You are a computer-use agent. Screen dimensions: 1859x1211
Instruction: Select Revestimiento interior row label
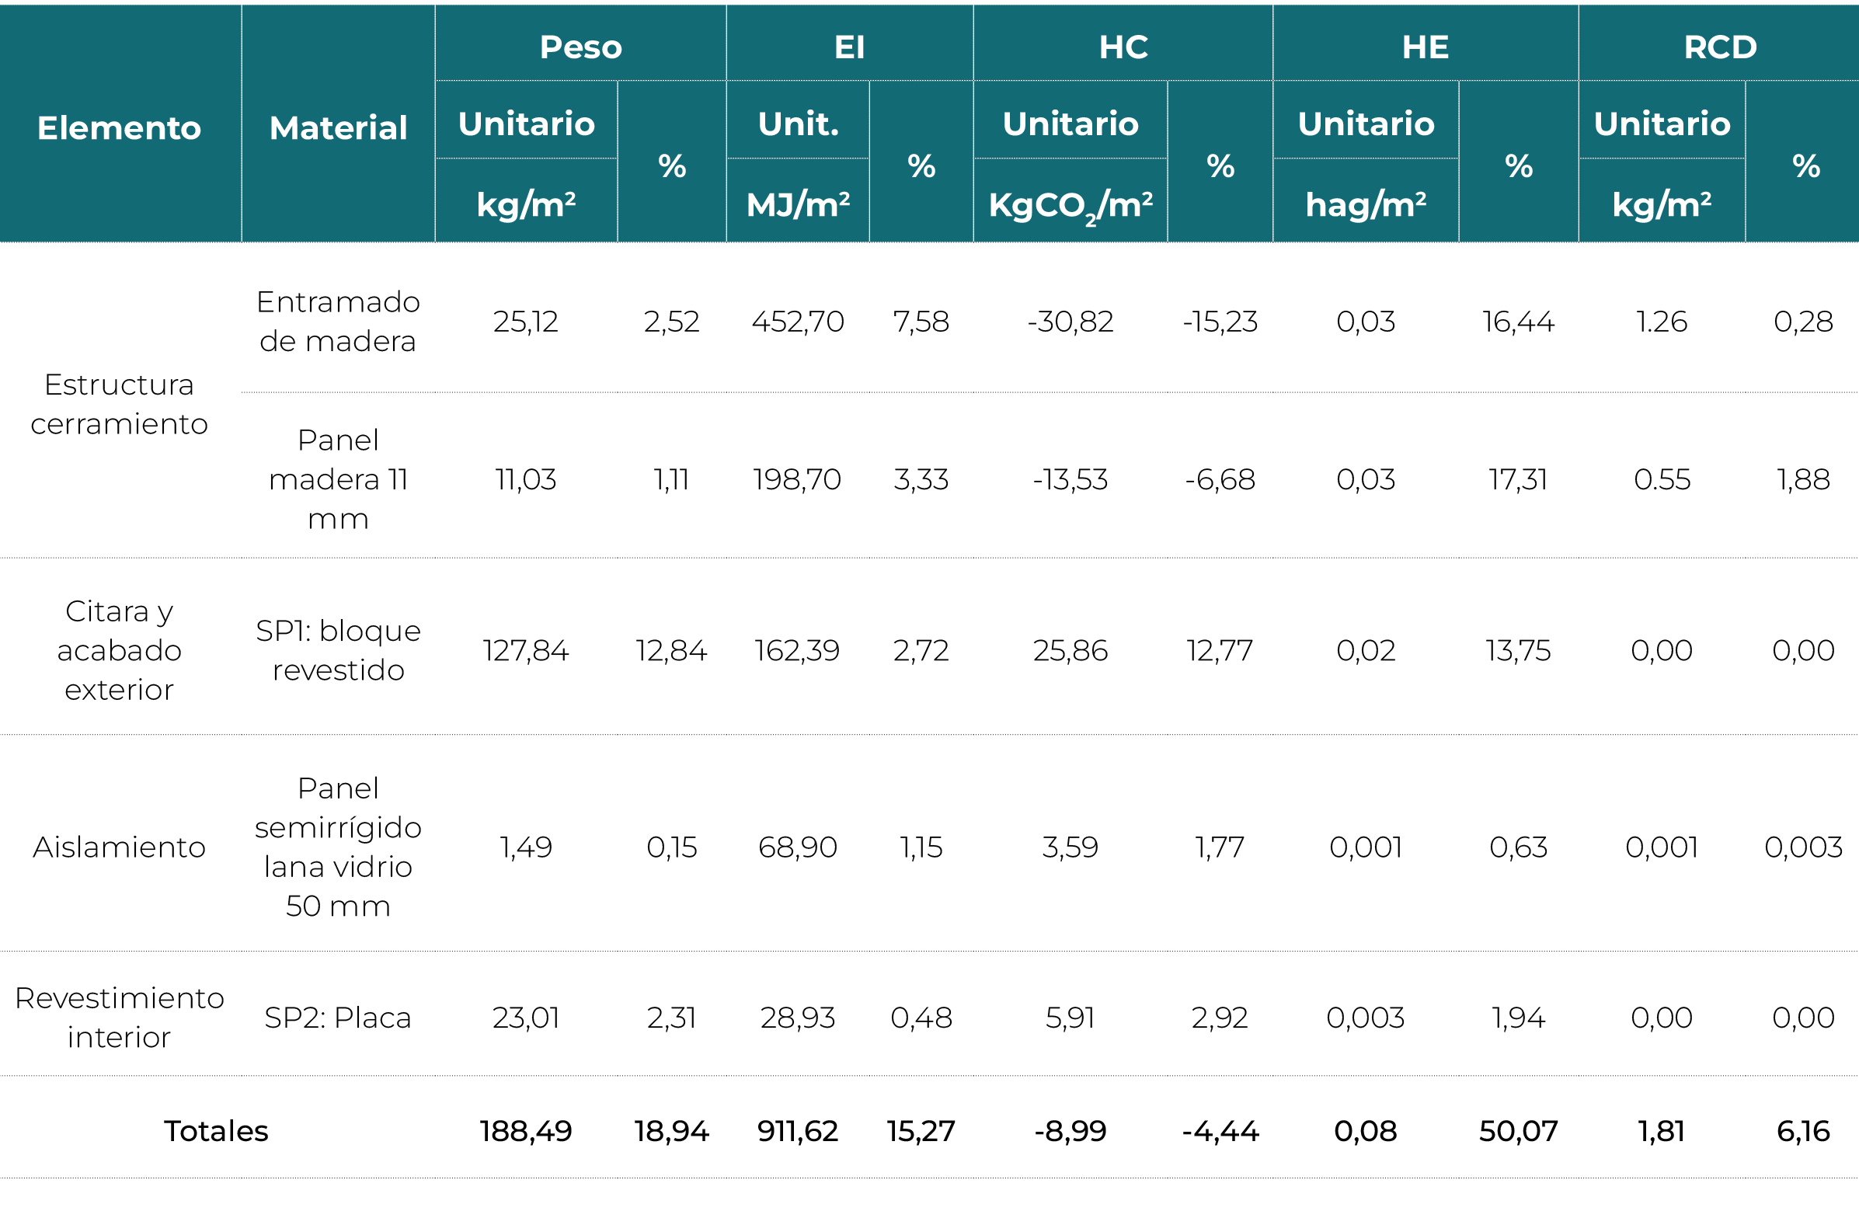click(x=119, y=1017)
